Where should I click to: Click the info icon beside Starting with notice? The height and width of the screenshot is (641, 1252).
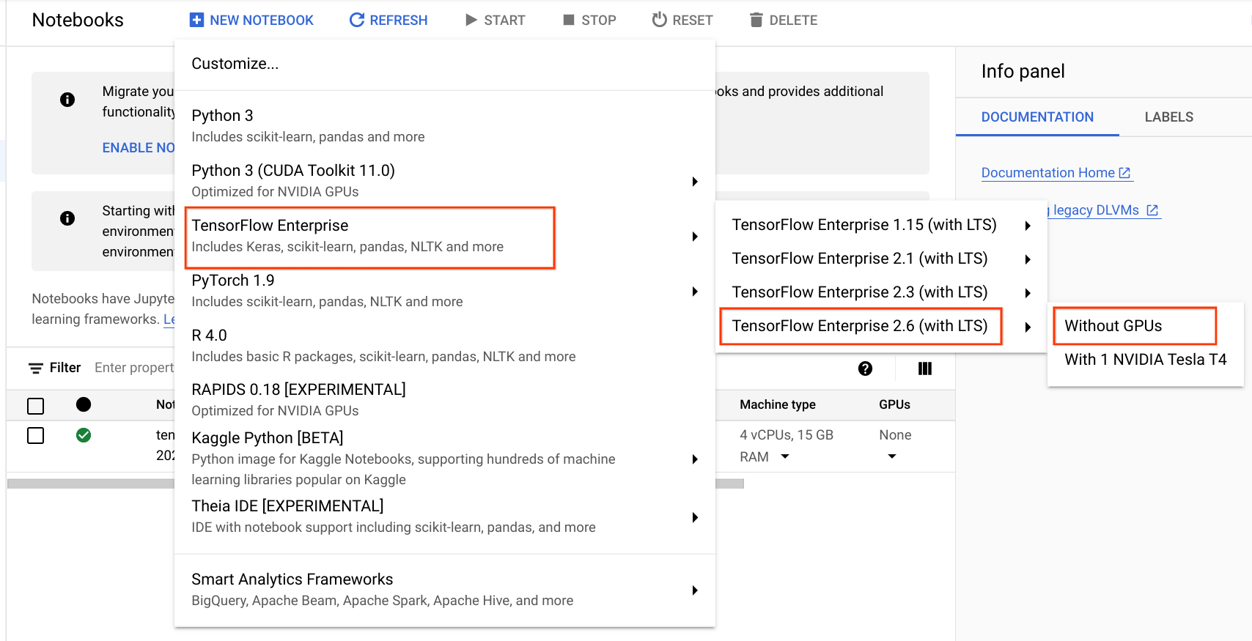(x=67, y=218)
